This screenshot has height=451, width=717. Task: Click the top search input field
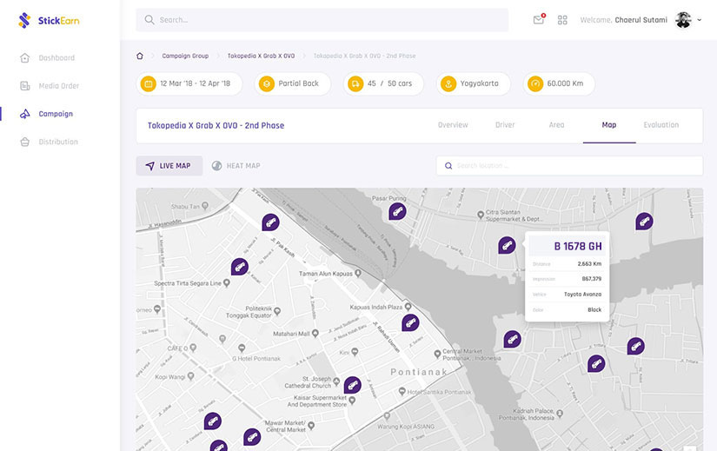coord(322,20)
